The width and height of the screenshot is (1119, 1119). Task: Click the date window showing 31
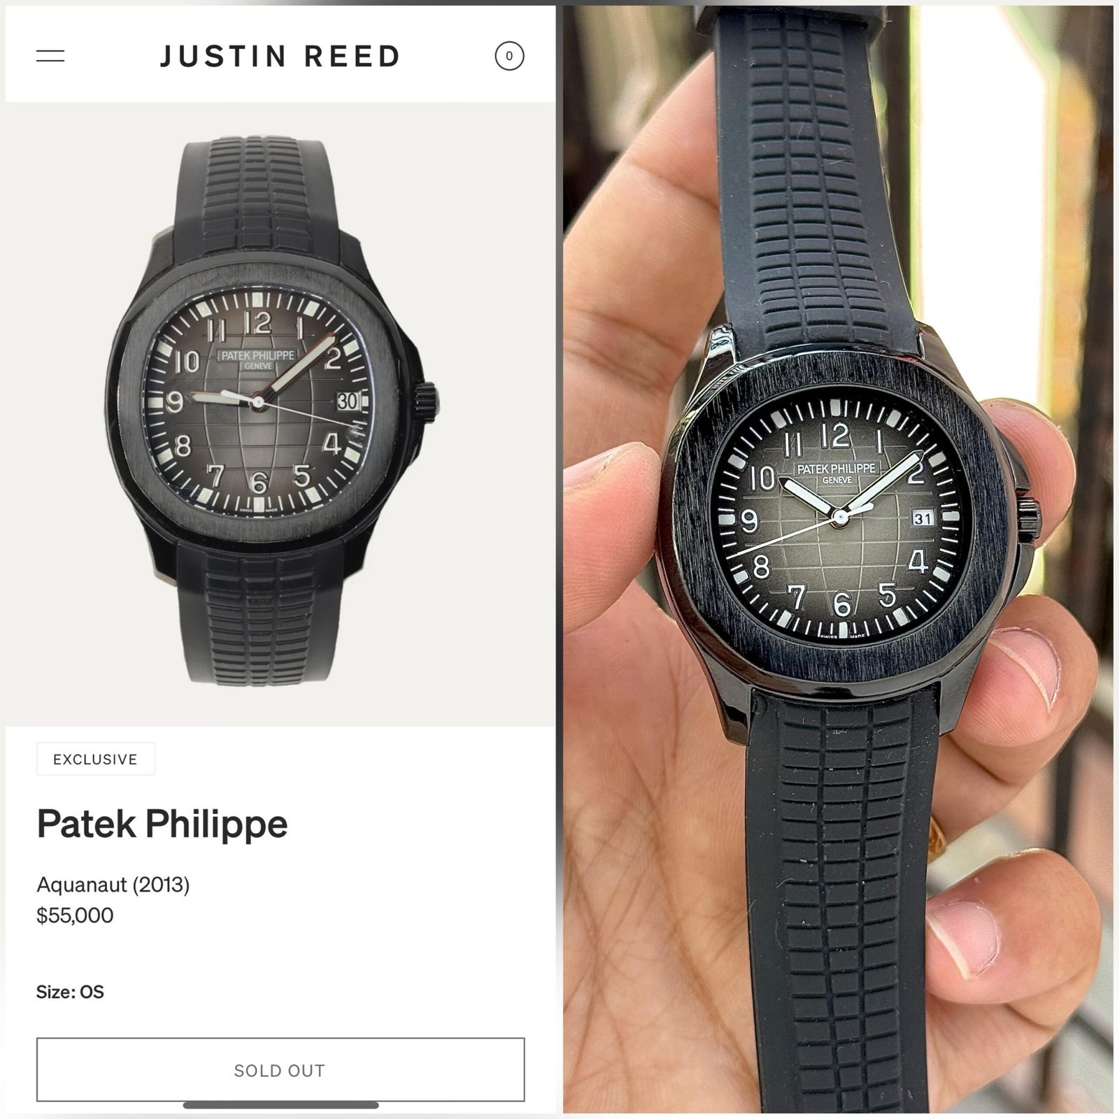point(922,518)
